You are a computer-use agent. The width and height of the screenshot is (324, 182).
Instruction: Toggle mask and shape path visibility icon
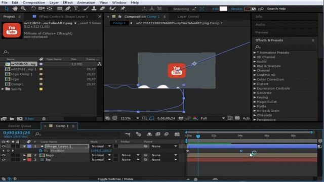click(x=151, y=118)
